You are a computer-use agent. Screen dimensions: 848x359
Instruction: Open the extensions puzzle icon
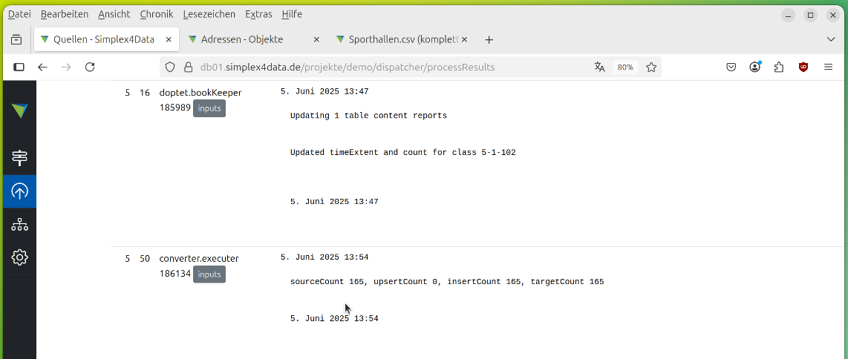click(x=779, y=67)
